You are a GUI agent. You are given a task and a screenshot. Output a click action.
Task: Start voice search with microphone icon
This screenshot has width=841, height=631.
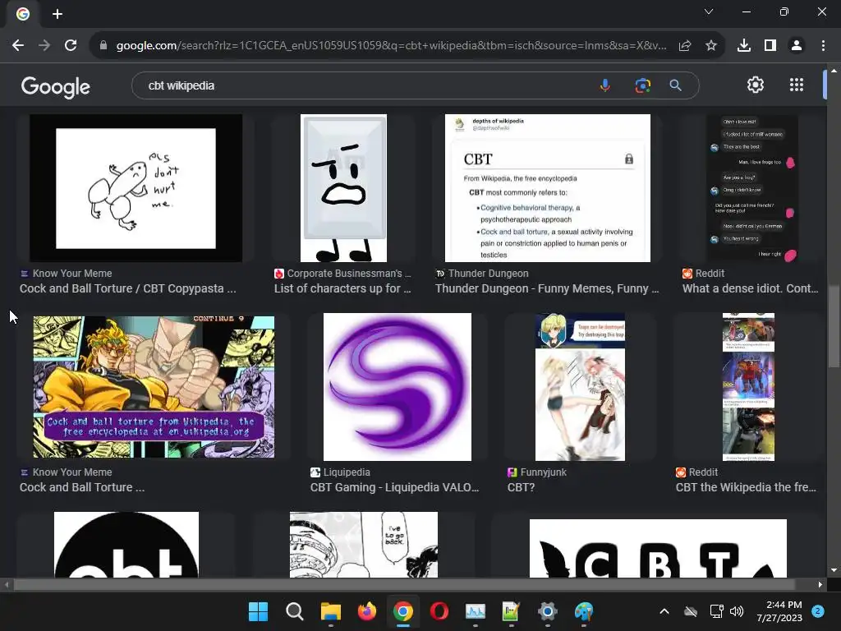(x=605, y=85)
